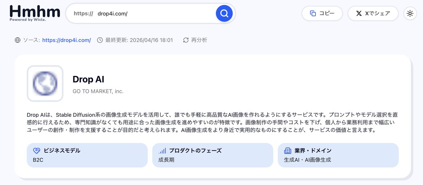This screenshot has height=185, width=423.
Task: Toggle the light/dark theme sun icon
Action: pyautogui.click(x=410, y=13)
